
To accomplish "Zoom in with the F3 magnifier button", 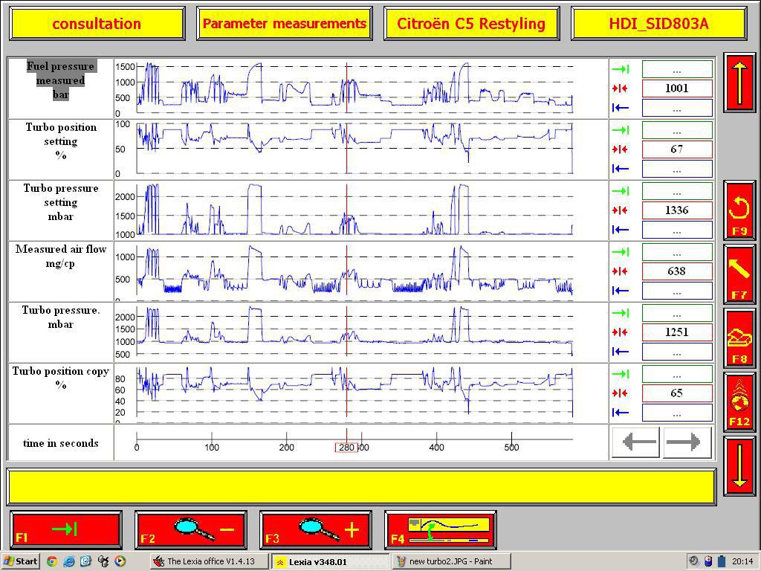I will 315,529.
